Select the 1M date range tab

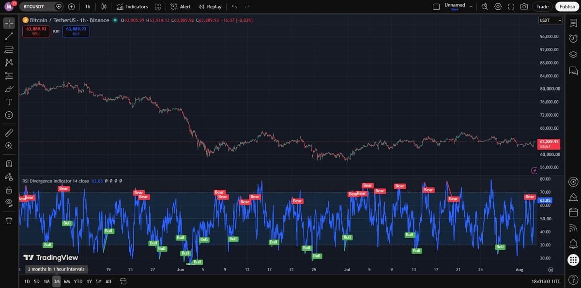46,281
